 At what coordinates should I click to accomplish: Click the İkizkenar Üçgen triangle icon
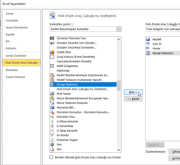52,140
